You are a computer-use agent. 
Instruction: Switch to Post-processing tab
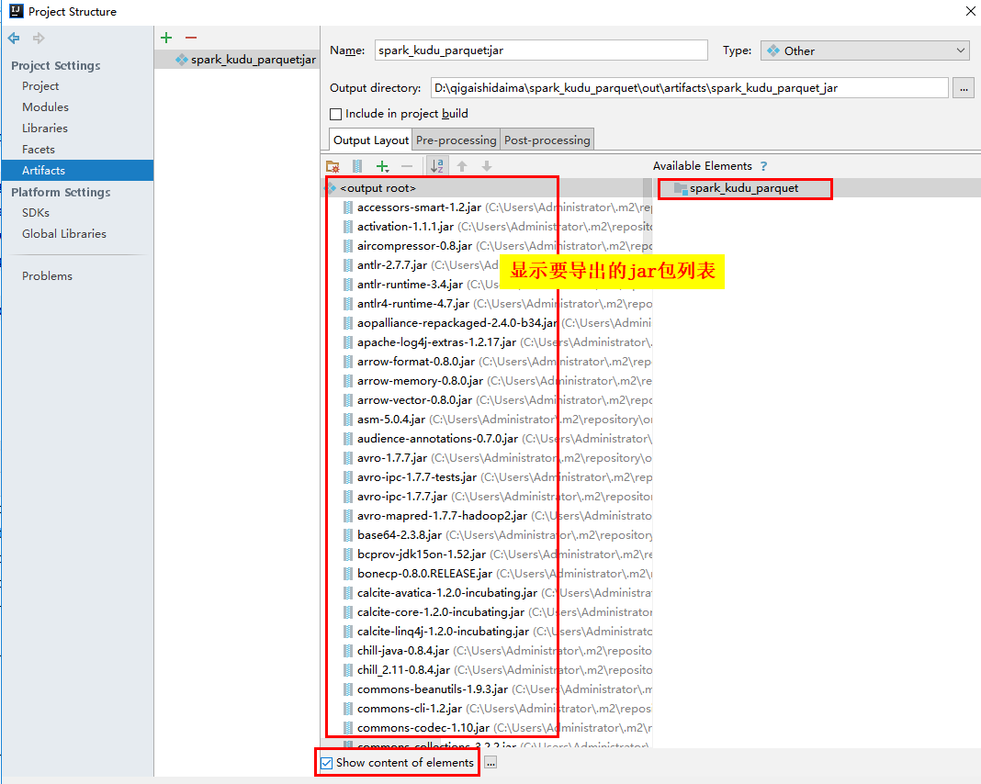pyautogui.click(x=547, y=140)
